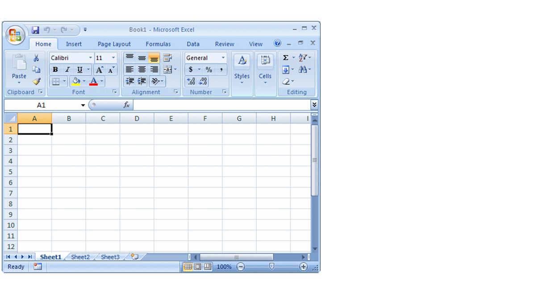
Task: Click the AutoSum sigma icon
Action: pos(286,58)
